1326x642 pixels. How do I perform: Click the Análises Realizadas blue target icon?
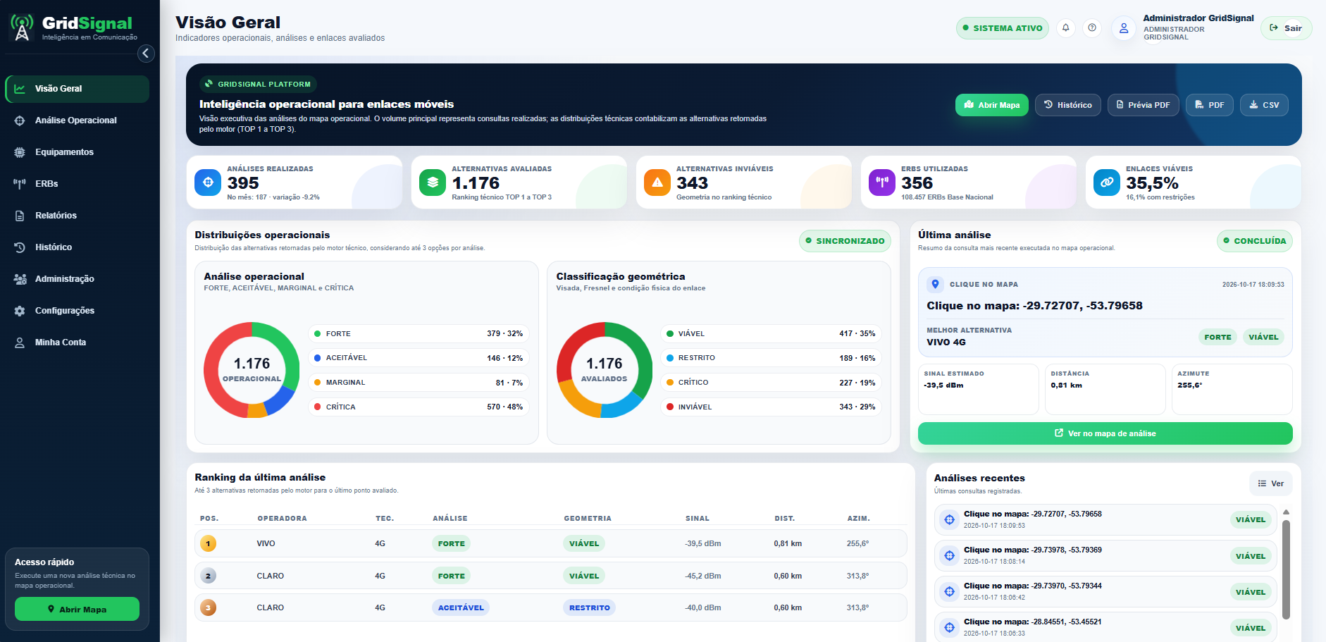[x=208, y=183]
